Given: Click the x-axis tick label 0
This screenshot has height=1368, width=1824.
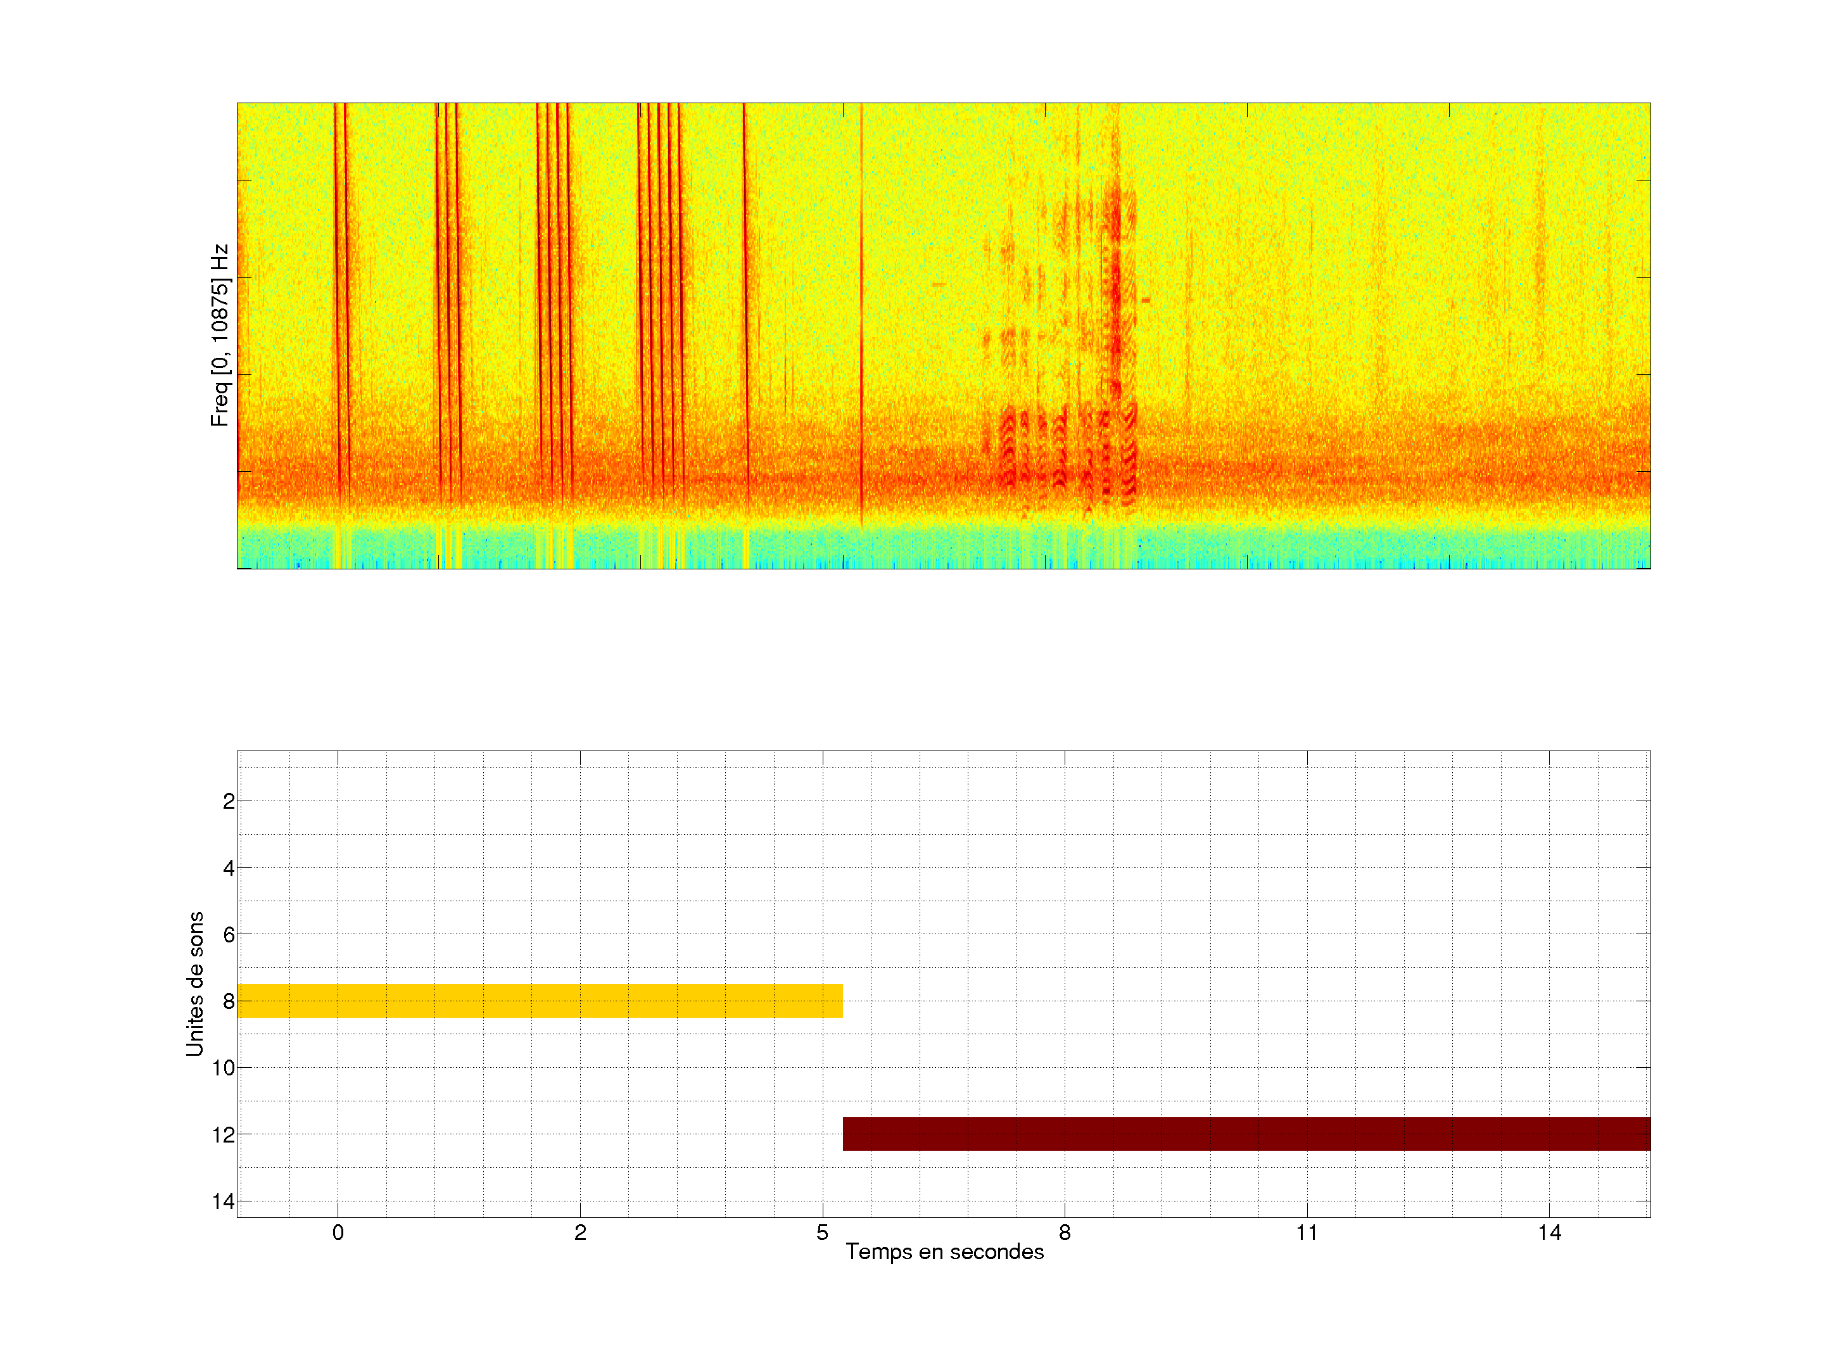Looking at the screenshot, I should point(338,1232).
